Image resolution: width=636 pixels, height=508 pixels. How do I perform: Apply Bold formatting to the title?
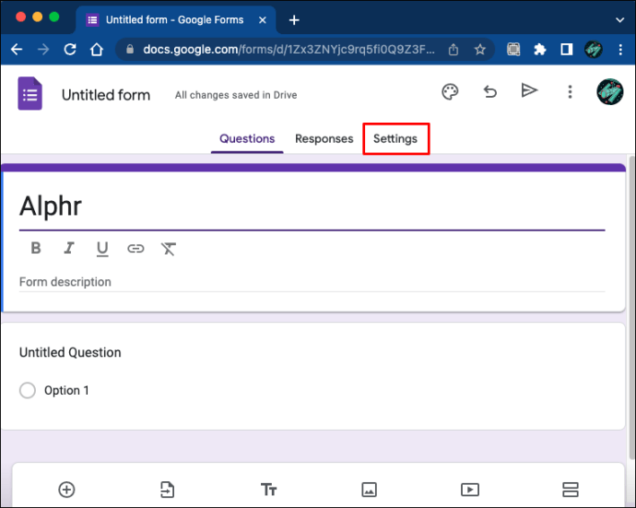point(36,248)
